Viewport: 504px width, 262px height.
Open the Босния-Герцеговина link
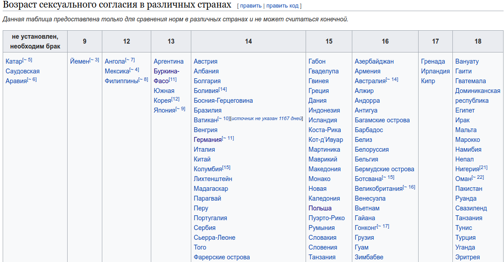223,101
